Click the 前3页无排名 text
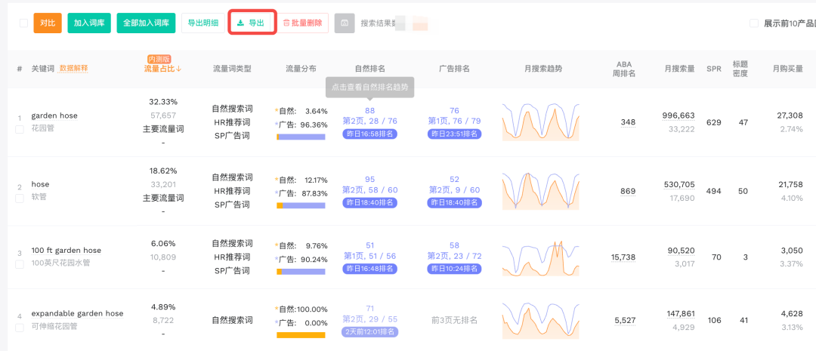 454,320
